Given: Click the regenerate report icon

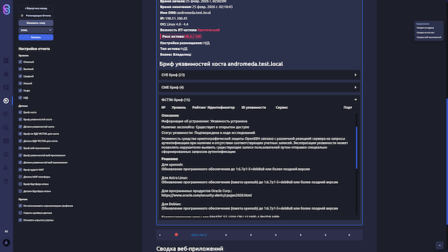Looking at the screenshot, I should click(x=22, y=16).
